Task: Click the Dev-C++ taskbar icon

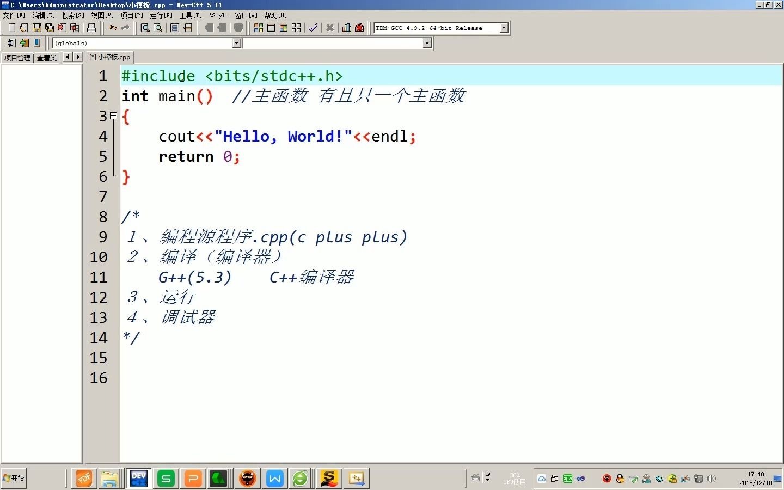Action: 139,479
